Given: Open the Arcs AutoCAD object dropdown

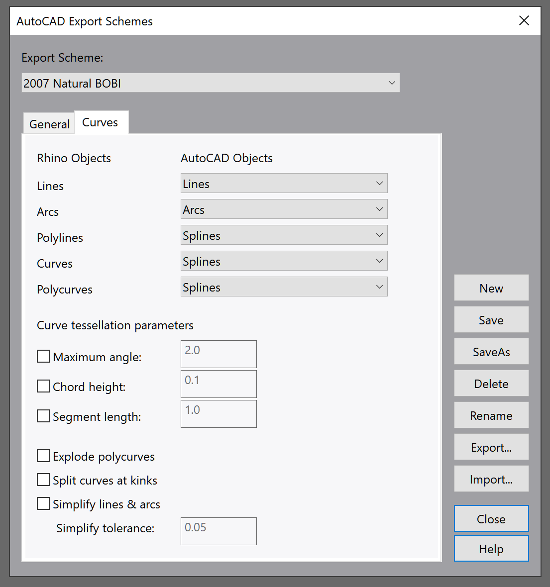Looking at the screenshot, I should [284, 209].
